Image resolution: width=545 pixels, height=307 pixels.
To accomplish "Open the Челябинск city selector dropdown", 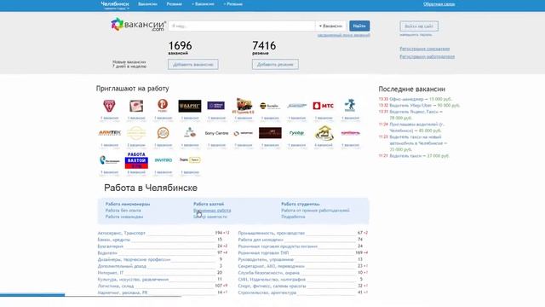I will coord(115,5).
